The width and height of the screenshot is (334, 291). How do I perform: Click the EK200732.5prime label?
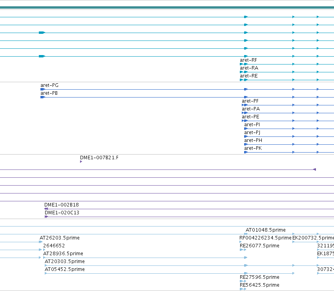pos(313,238)
